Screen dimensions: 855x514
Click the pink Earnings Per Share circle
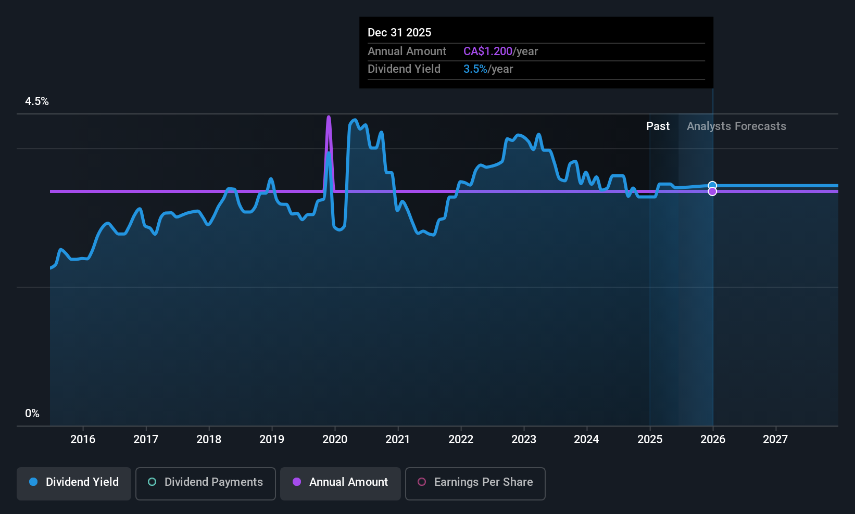422,482
